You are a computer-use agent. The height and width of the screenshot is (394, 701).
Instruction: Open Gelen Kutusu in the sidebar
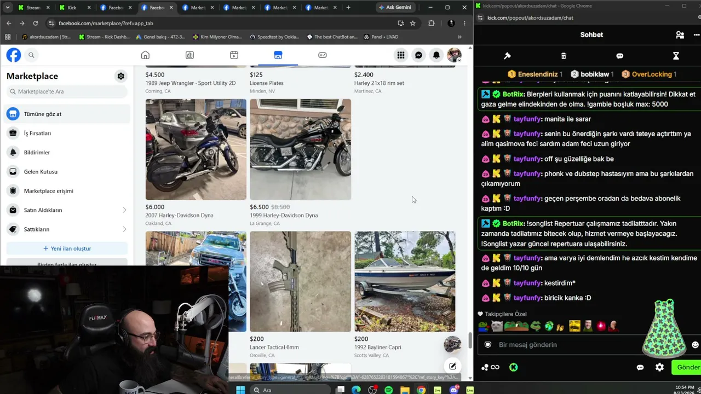pyautogui.click(x=68, y=171)
